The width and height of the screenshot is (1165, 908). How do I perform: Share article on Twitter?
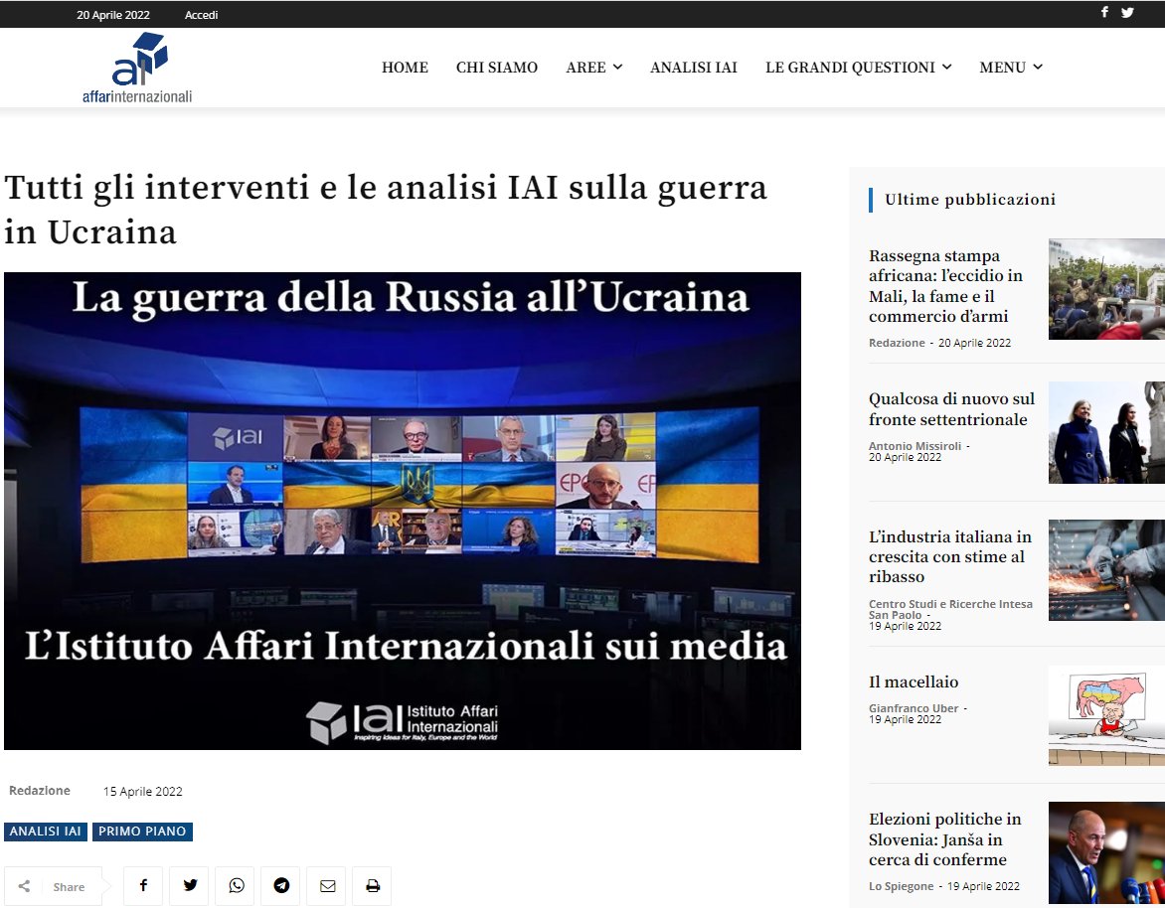(x=190, y=886)
